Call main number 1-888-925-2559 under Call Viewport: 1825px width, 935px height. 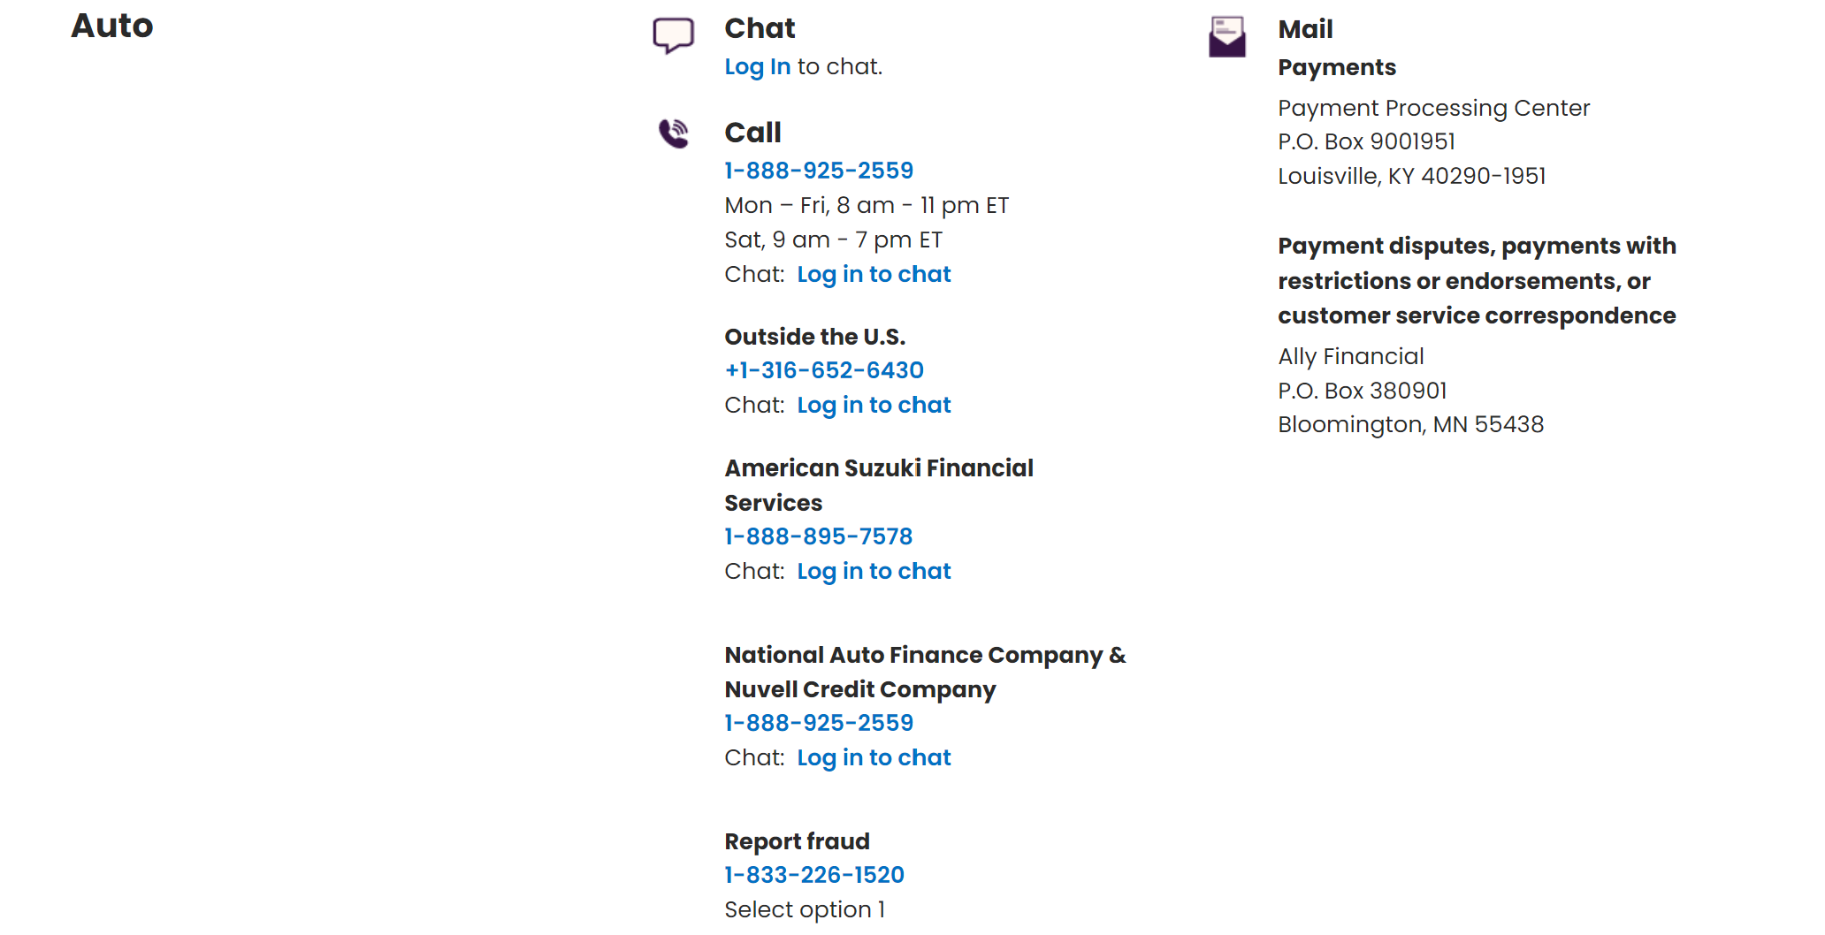coord(819,171)
